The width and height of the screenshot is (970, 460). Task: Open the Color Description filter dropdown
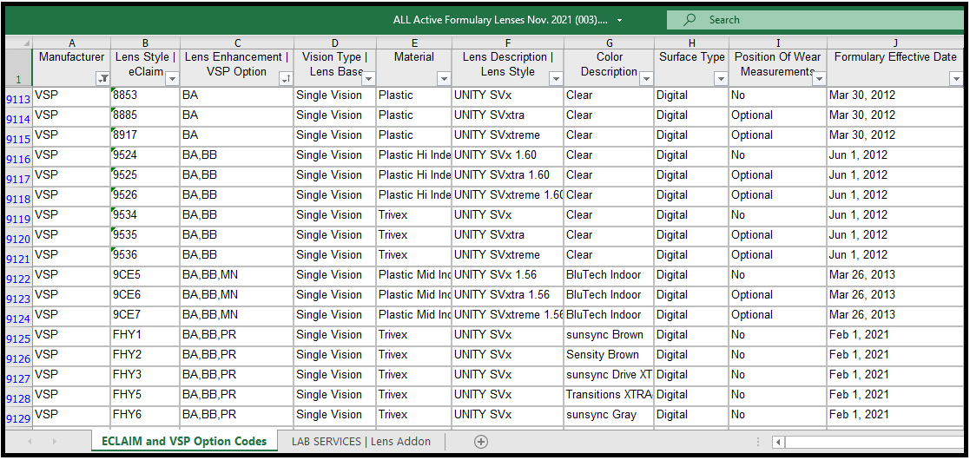tap(646, 78)
